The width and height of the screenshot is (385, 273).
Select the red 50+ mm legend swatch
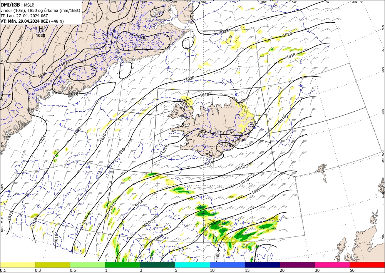click(367, 265)
